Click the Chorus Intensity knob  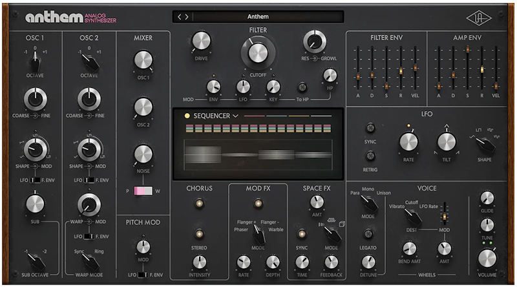click(x=200, y=262)
